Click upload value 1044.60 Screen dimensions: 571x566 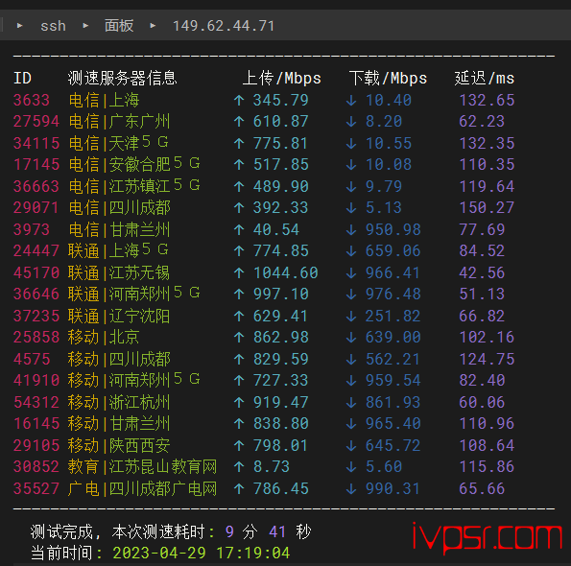click(x=286, y=272)
